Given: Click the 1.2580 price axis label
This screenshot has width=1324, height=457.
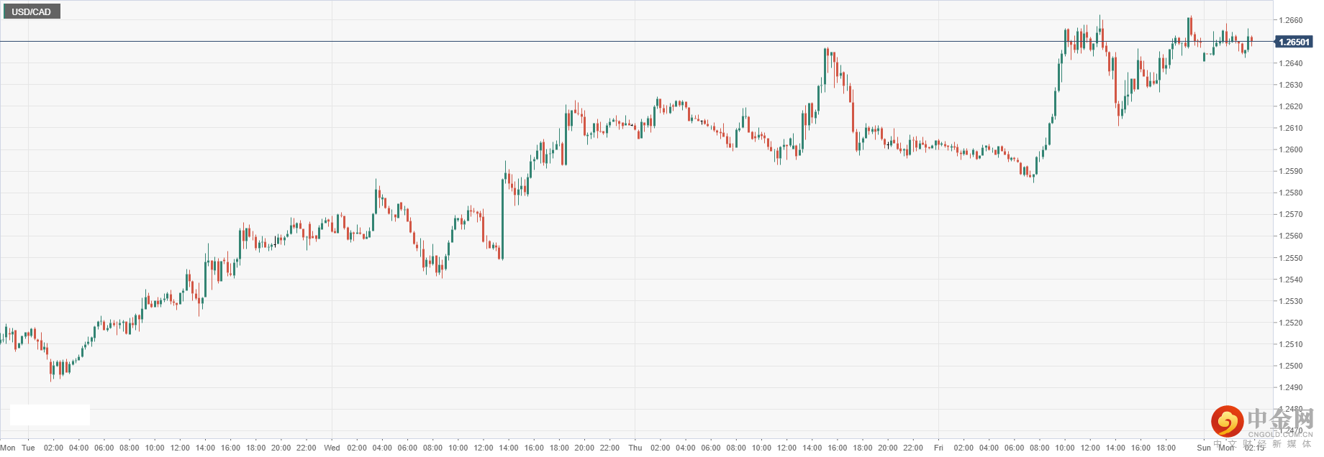Looking at the screenshot, I should (1290, 193).
